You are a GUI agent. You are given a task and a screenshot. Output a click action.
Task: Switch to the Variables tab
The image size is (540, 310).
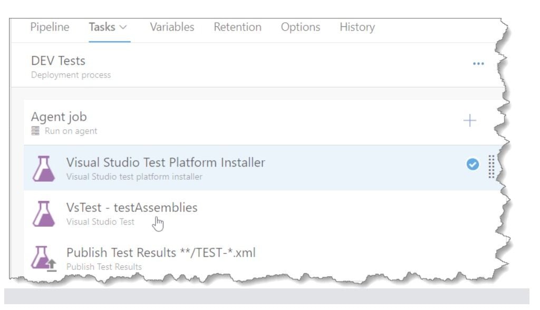[172, 27]
